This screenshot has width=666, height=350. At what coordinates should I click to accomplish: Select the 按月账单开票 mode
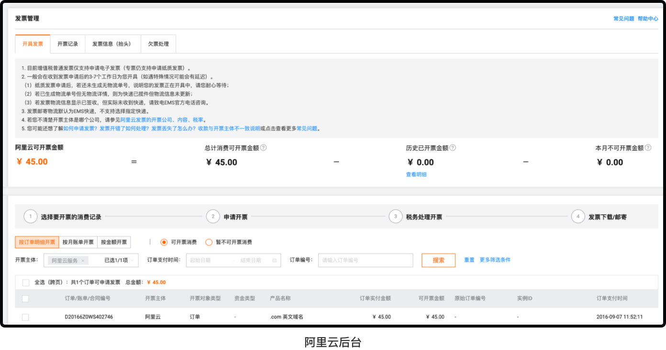[78, 242]
